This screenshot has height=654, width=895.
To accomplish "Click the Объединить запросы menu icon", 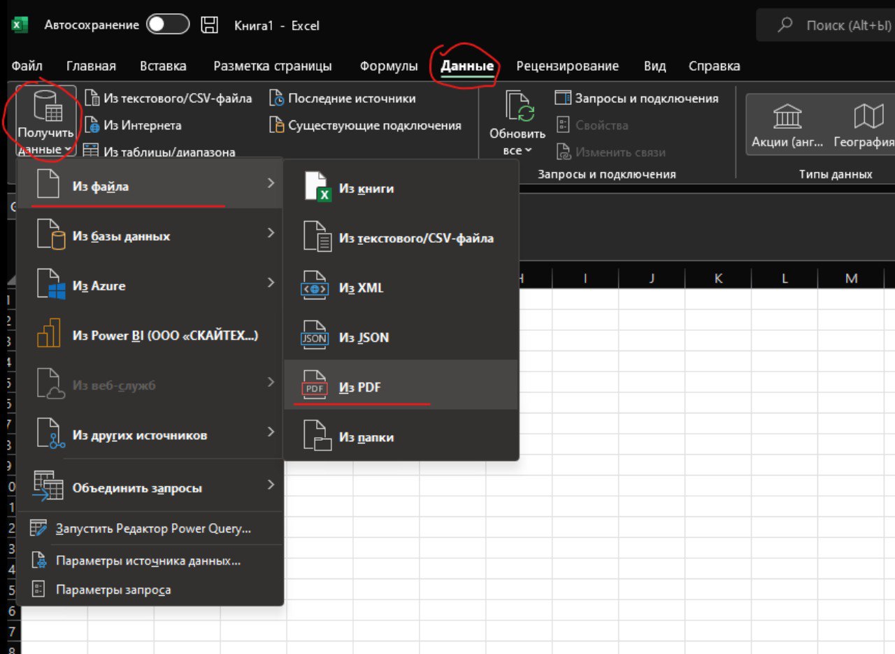I will point(48,487).
